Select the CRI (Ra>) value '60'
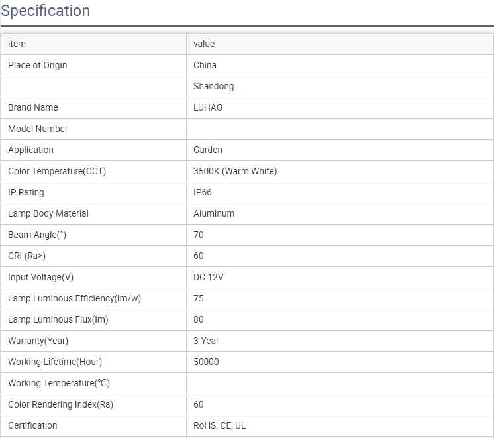The height and width of the screenshot is (438, 494). (199, 256)
